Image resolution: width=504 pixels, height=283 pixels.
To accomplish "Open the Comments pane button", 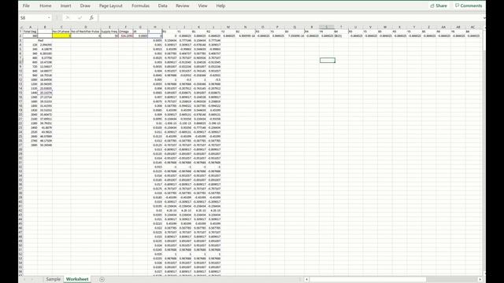I will pyautogui.click(x=469, y=6).
